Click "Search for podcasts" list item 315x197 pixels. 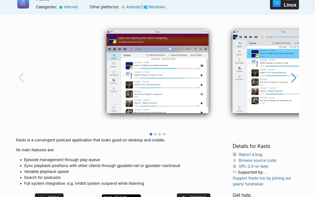point(42,178)
